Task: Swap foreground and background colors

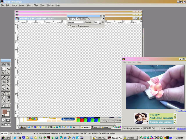Action: [8, 110]
